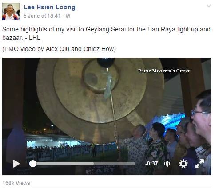Expand video to fullscreen

point(199,164)
